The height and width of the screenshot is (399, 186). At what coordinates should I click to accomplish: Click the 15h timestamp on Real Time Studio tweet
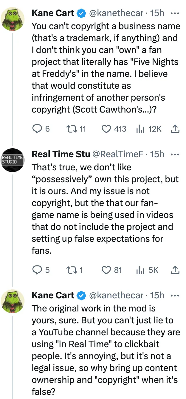click(x=157, y=154)
